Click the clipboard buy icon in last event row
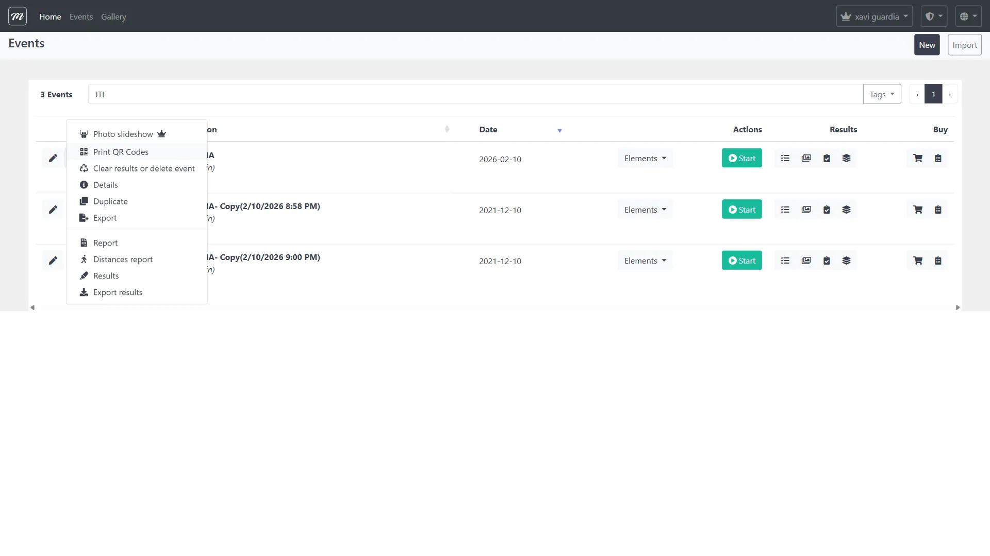 938,260
